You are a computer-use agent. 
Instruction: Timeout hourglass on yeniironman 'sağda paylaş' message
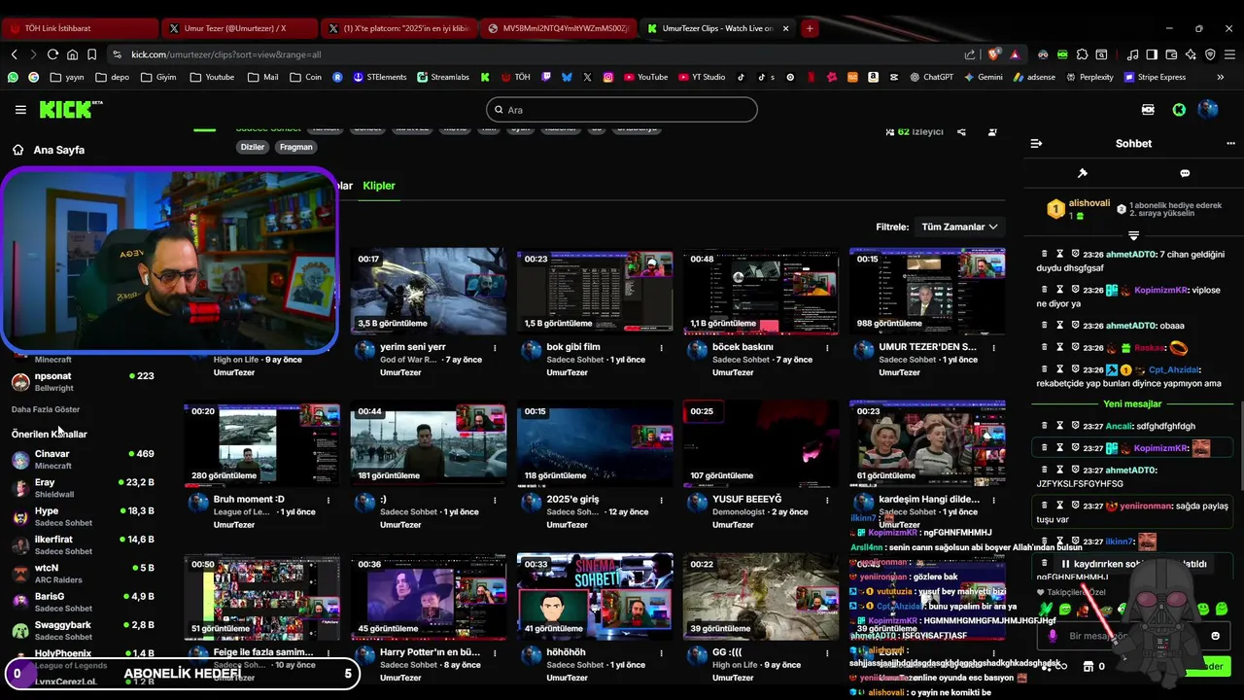[1060, 506]
